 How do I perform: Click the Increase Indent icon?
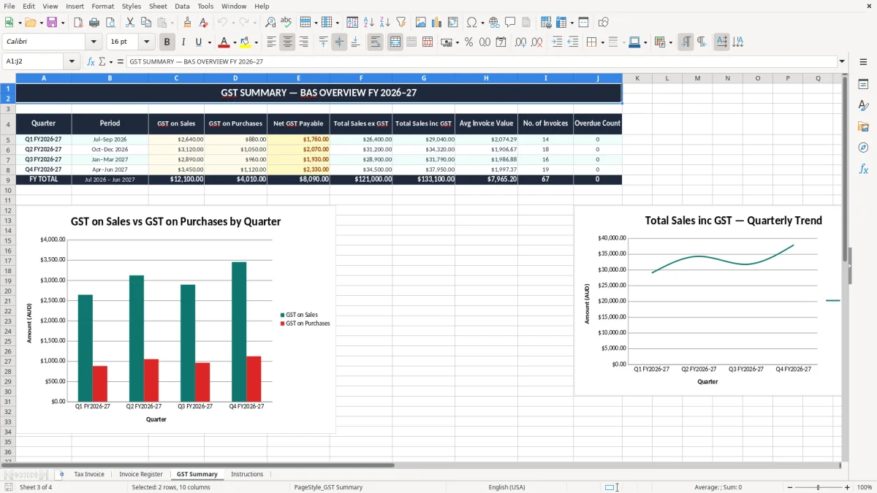point(557,42)
